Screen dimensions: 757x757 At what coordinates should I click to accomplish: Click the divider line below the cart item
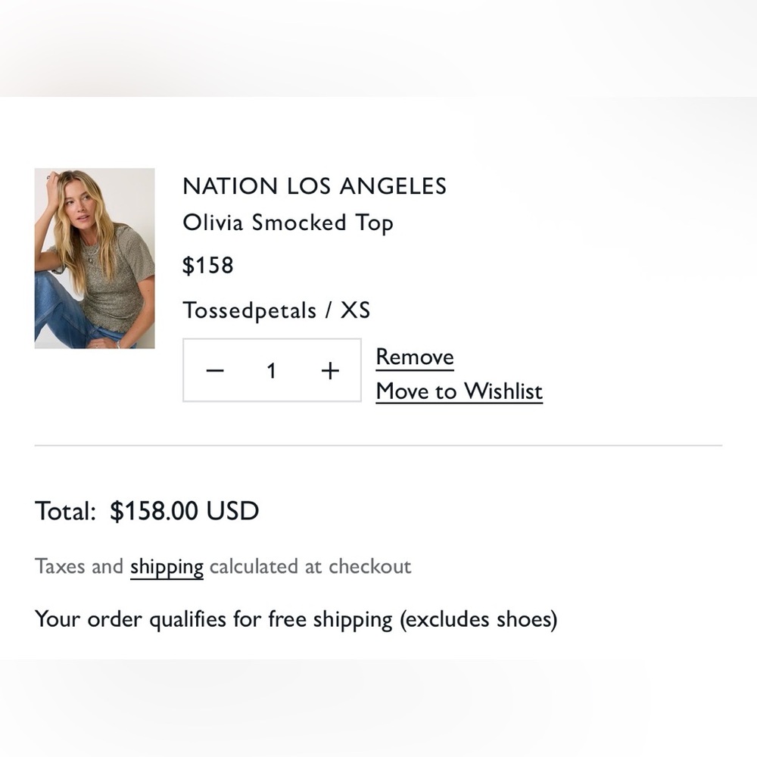pyautogui.click(x=378, y=446)
